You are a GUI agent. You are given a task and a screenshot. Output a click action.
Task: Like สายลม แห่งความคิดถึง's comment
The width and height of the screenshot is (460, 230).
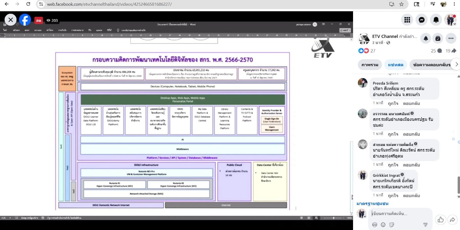393,165
